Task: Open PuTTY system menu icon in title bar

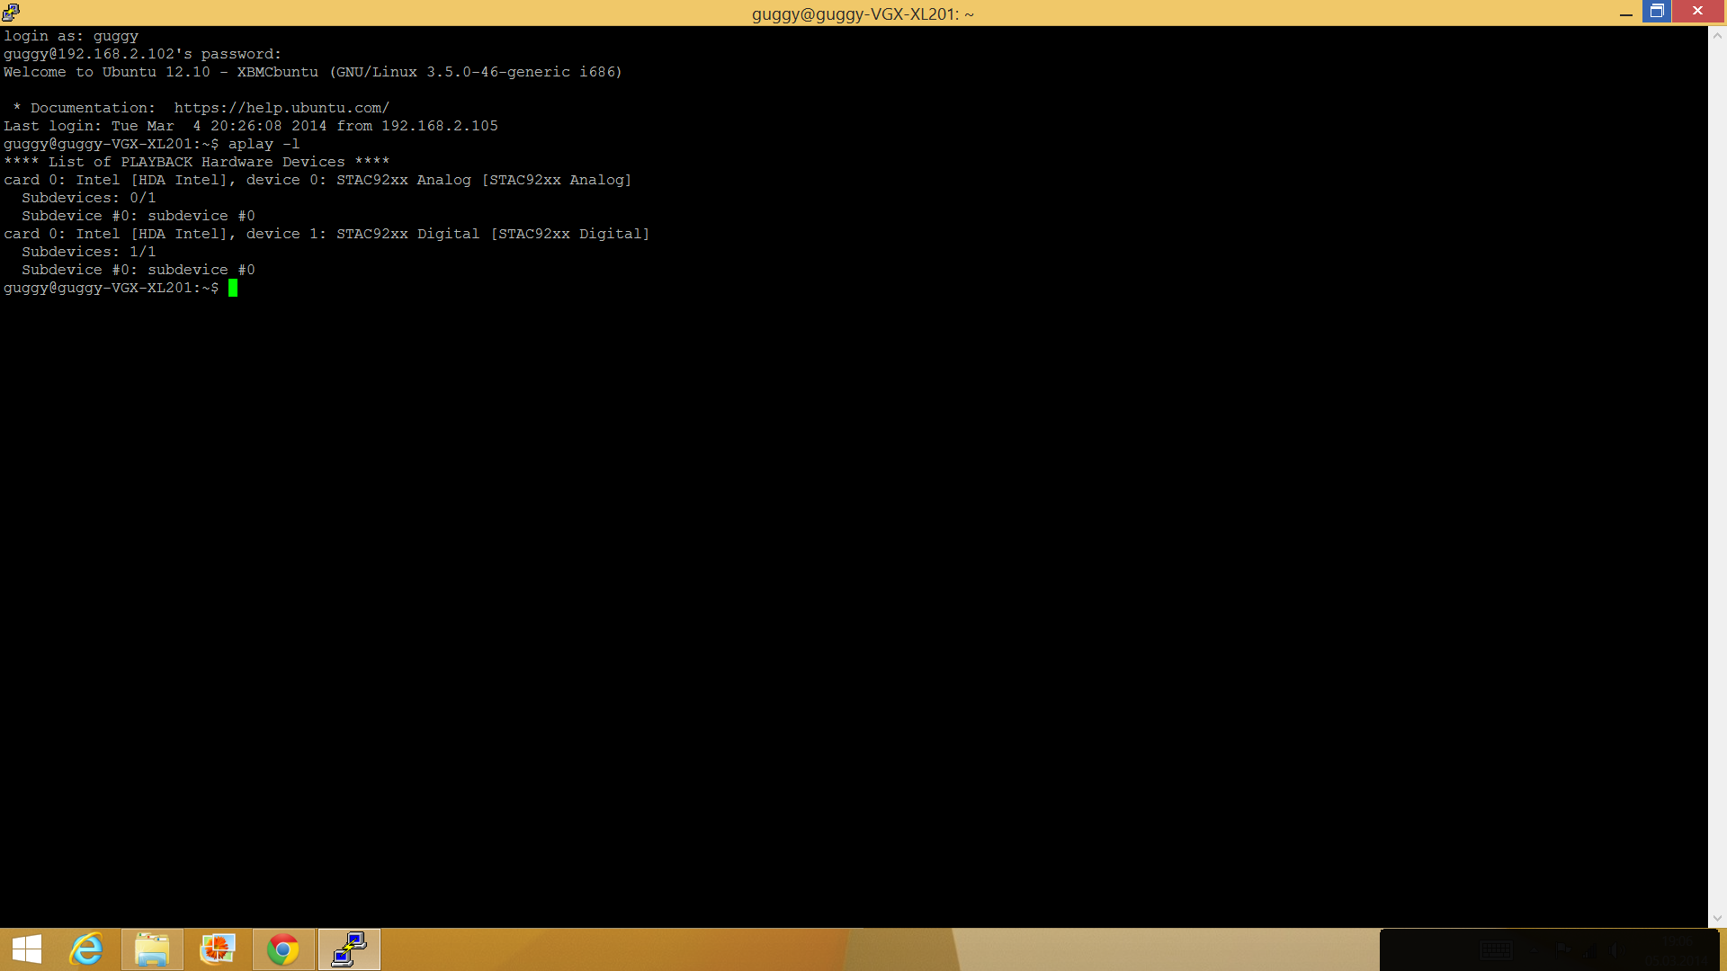Action: (11, 12)
